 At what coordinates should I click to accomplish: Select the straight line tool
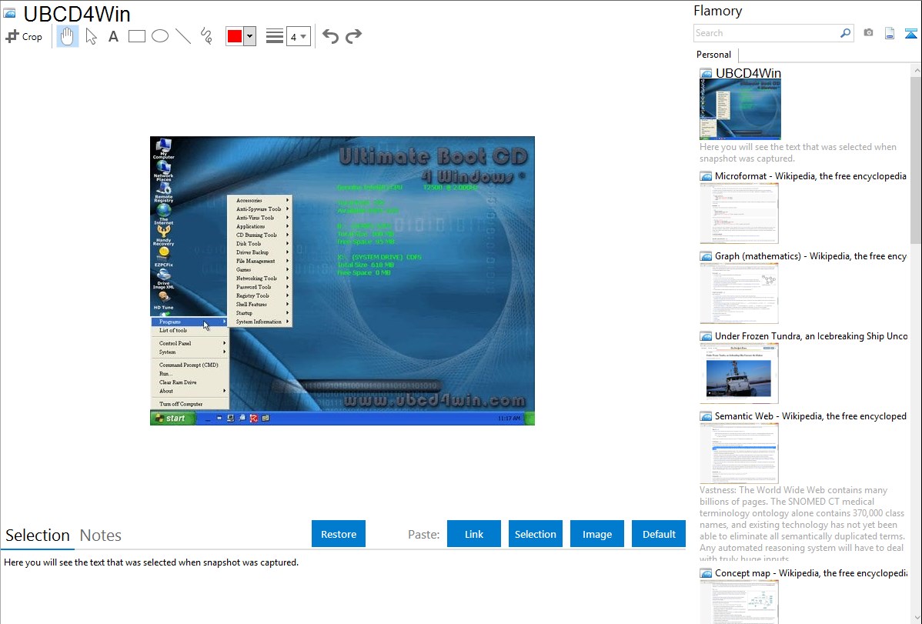coord(183,36)
